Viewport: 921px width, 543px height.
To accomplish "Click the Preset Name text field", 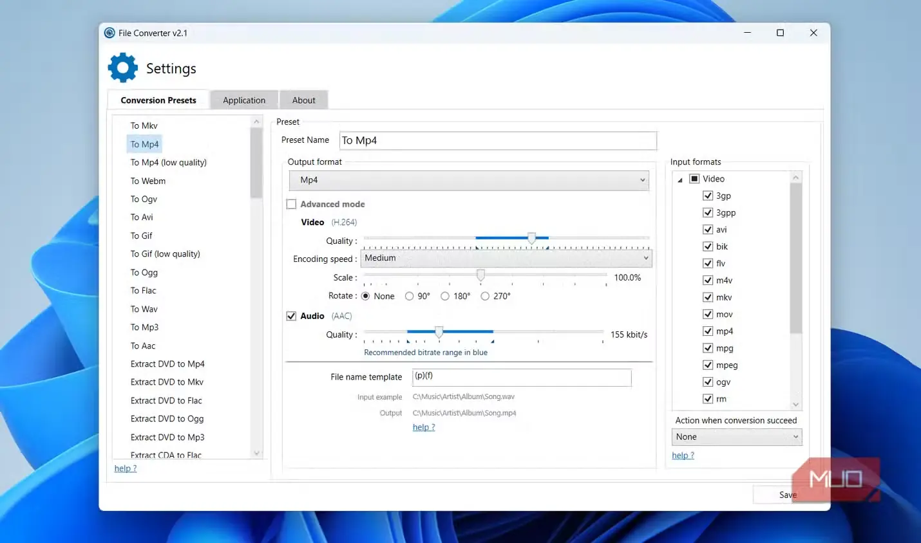I will click(498, 140).
